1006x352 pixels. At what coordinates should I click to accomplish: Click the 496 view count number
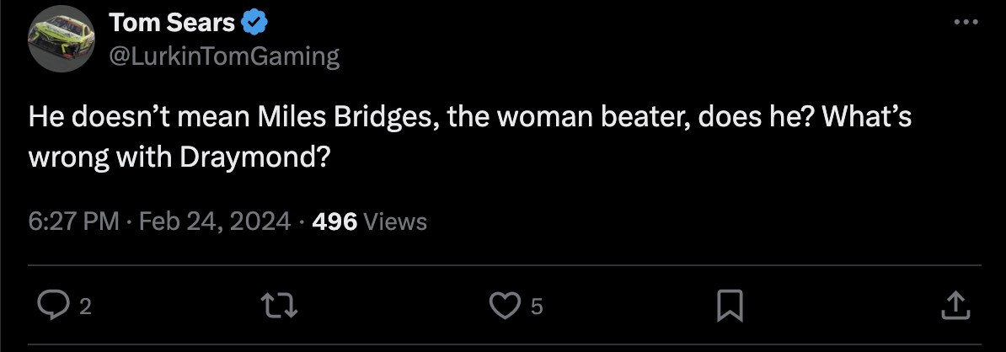(x=334, y=221)
